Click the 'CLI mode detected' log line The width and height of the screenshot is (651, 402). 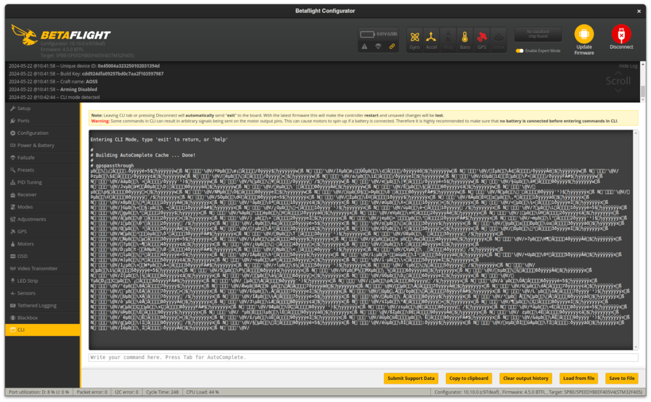(54, 97)
